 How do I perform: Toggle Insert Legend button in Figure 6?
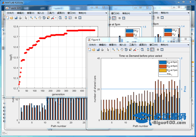[152, 50]
